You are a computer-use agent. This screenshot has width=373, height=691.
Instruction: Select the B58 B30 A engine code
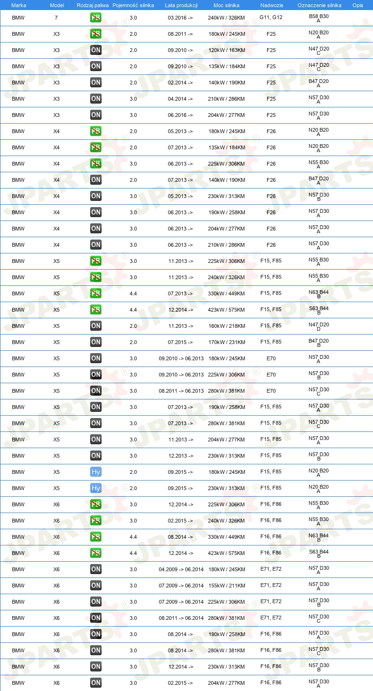[x=319, y=19]
